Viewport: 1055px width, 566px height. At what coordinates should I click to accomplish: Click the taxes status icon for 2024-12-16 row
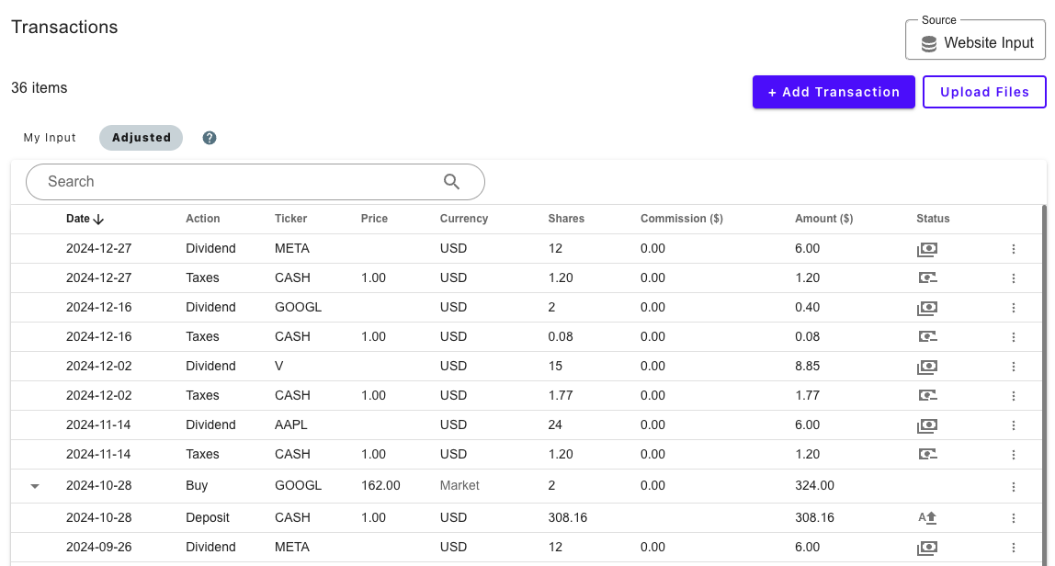tap(926, 337)
